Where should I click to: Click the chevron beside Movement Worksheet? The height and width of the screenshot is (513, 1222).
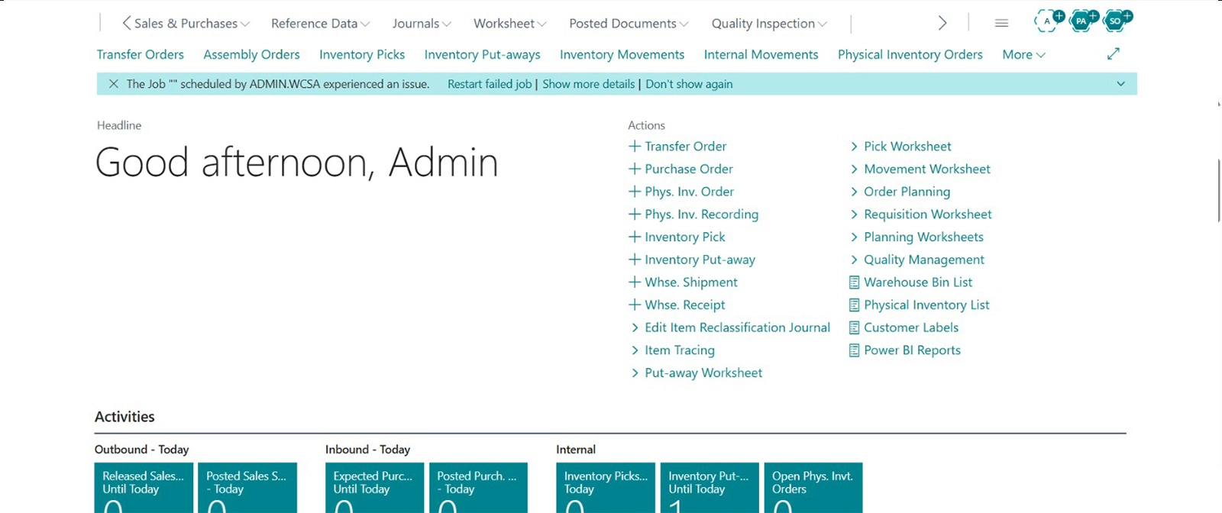click(854, 169)
